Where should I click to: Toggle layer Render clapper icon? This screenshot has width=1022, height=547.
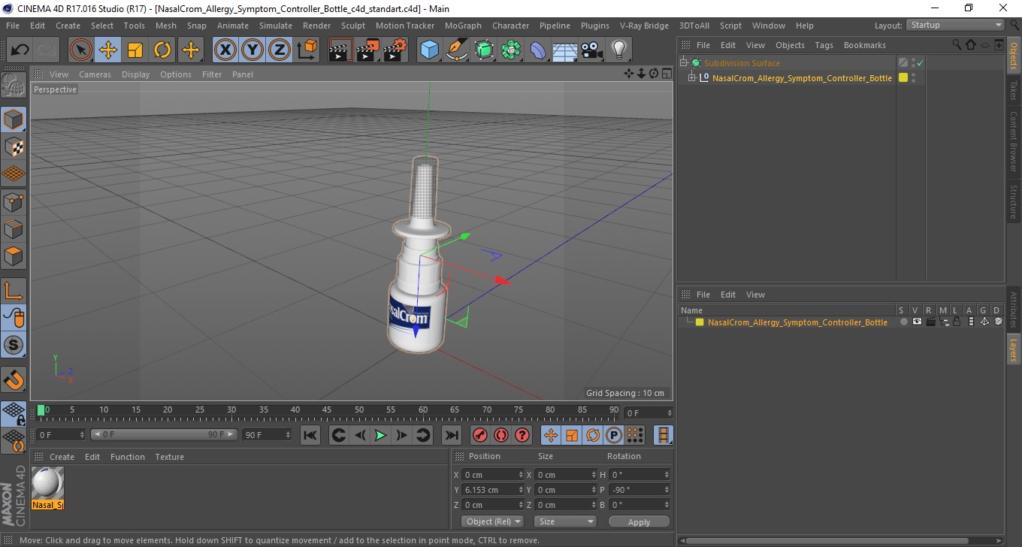point(930,322)
